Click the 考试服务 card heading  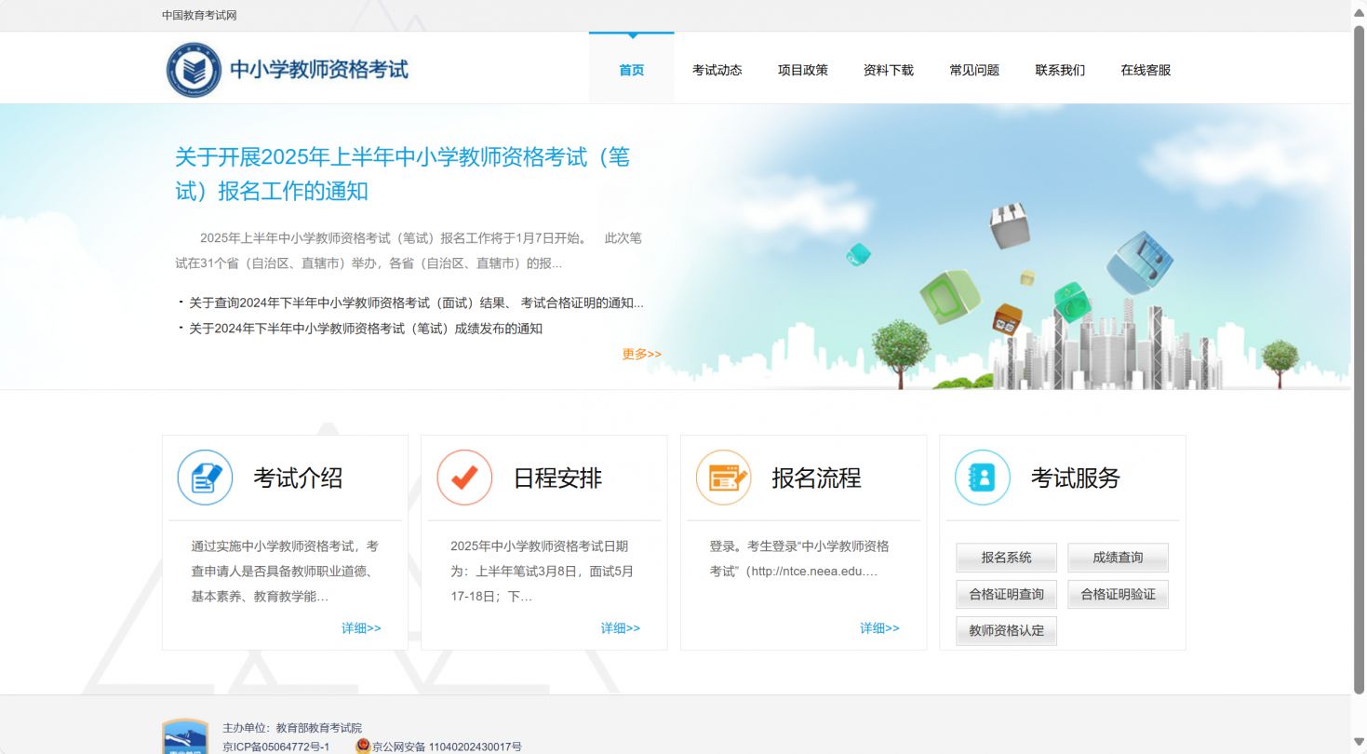1076,478
